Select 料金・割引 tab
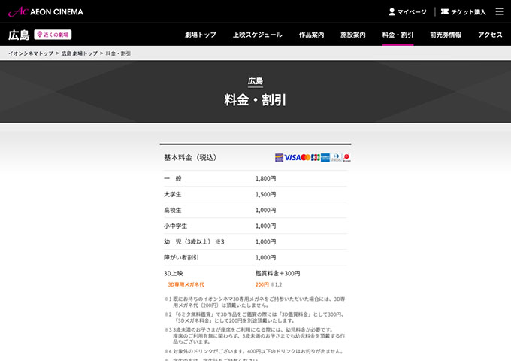Screen dimensions: 511x361 pyautogui.click(x=398, y=35)
